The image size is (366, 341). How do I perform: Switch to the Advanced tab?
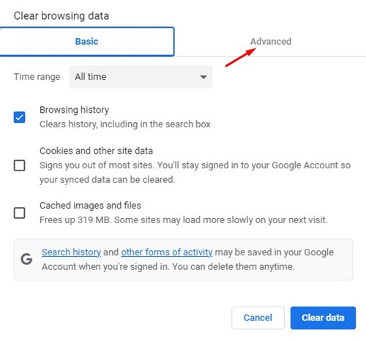click(271, 42)
